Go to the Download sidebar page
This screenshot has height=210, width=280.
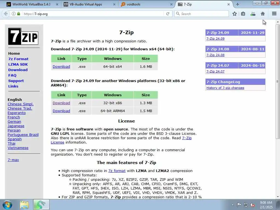coord(18,70)
